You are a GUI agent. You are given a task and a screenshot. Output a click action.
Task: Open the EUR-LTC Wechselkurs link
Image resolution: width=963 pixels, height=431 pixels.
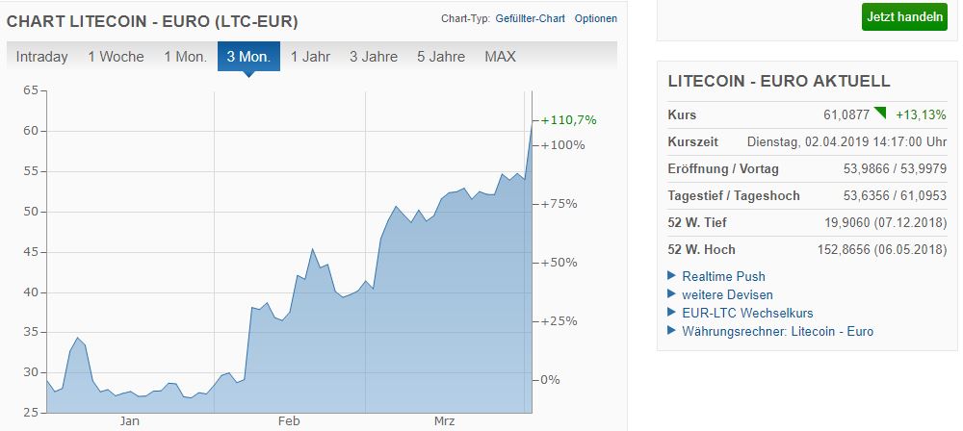point(746,313)
